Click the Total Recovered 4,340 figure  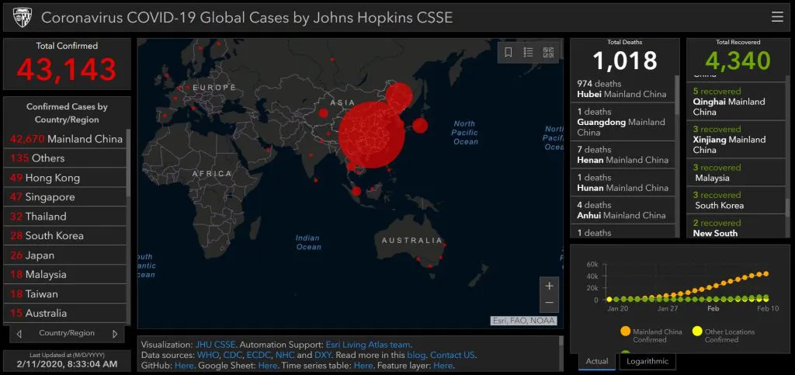click(738, 61)
